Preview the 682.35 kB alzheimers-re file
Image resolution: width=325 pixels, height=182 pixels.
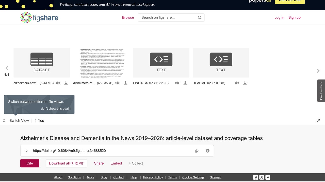(117, 83)
